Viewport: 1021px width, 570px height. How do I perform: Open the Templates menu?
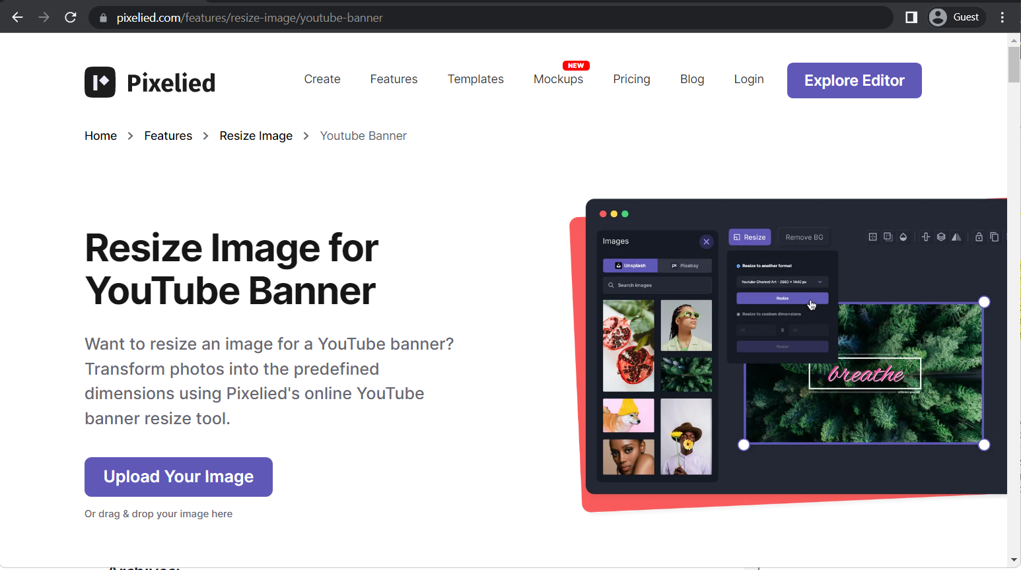[475, 79]
